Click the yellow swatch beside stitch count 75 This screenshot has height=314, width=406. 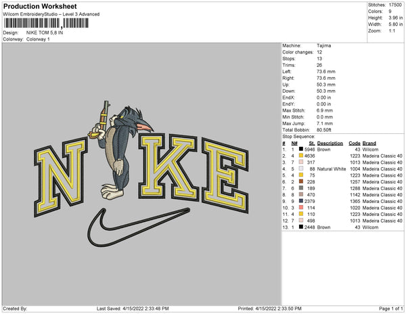pyautogui.click(x=301, y=175)
